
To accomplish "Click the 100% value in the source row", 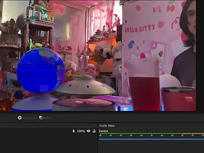I will point(81,131).
